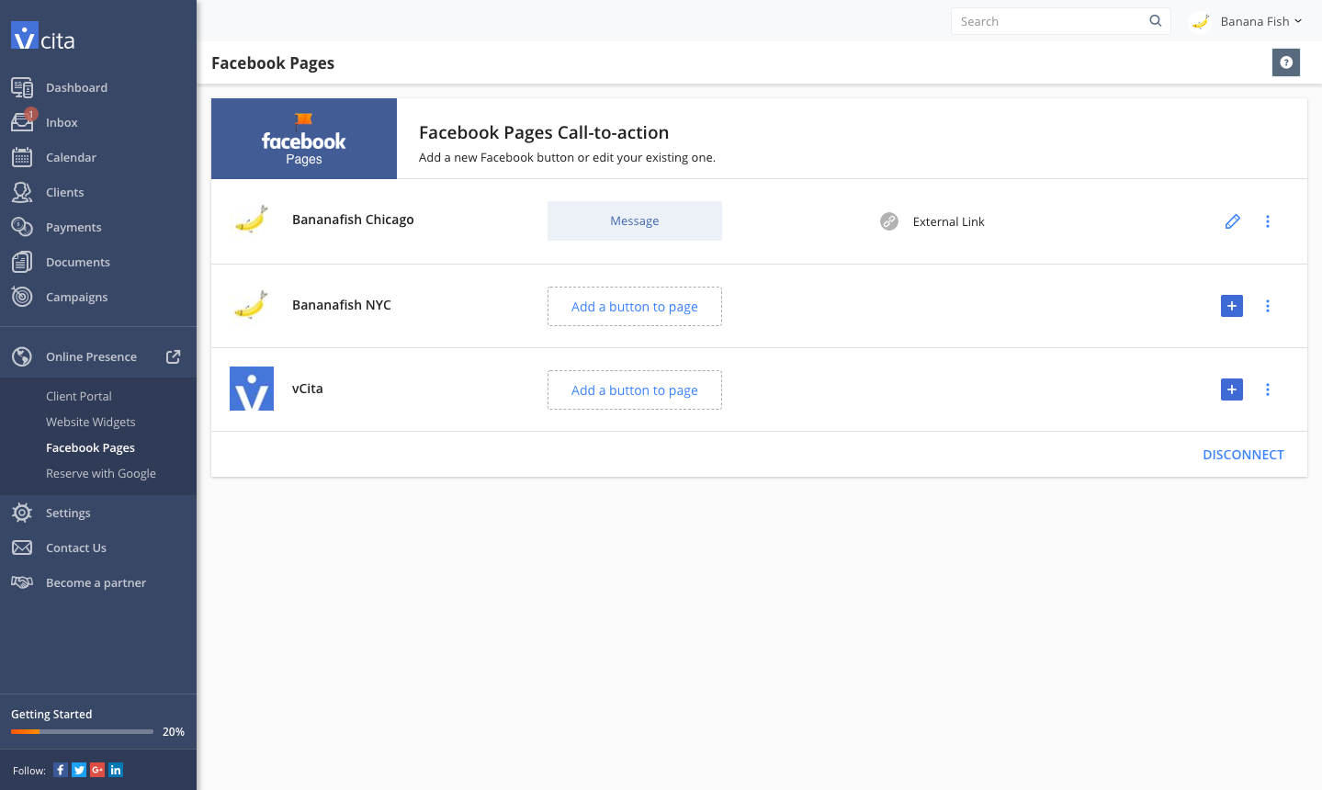Click the Calendar icon in sidebar

[x=22, y=157]
